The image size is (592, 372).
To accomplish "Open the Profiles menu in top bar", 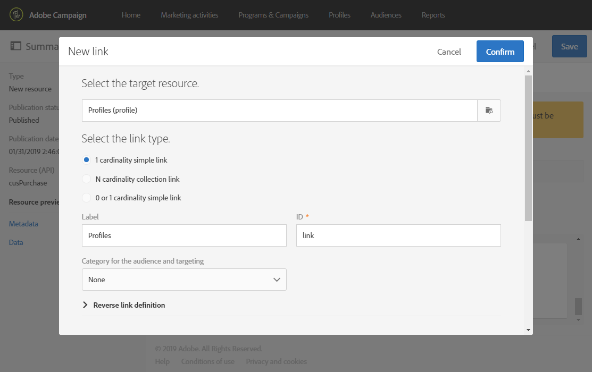I will [339, 15].
